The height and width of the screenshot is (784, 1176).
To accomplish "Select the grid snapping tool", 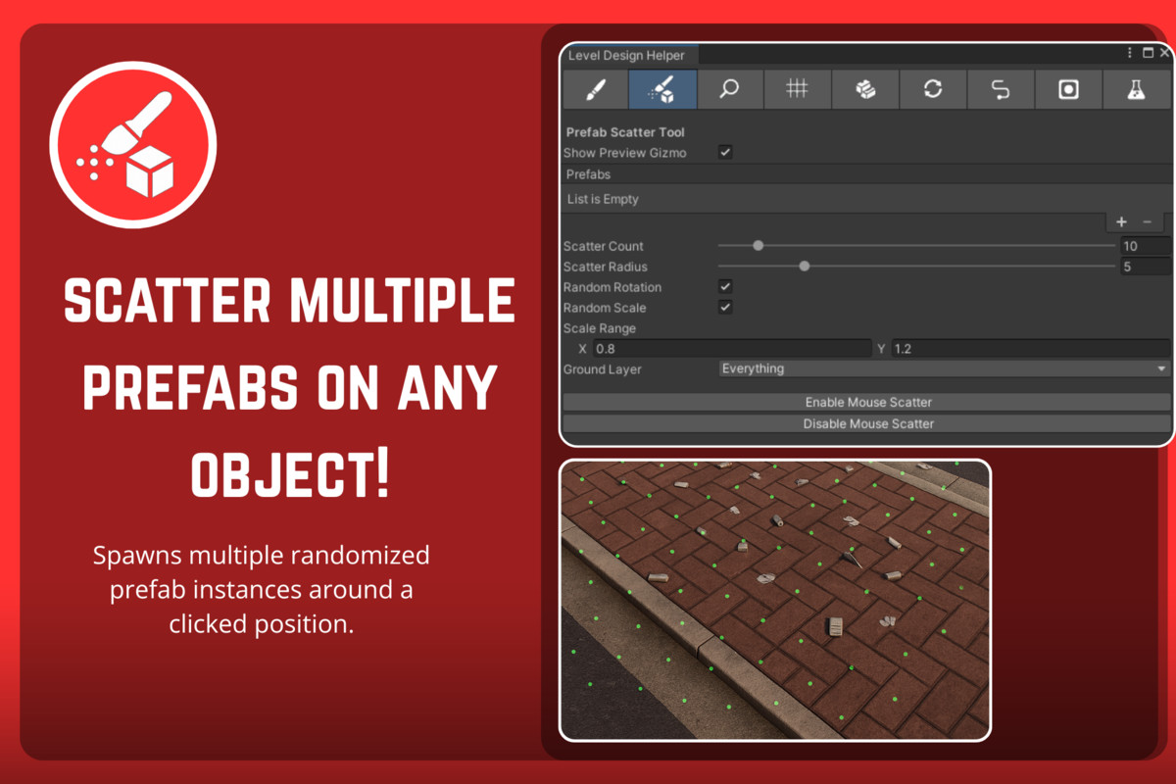I will tap(797, 89).
